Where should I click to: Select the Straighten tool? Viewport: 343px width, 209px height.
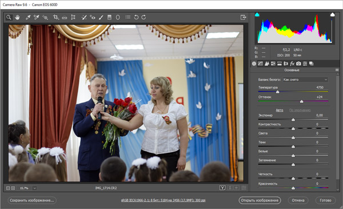pos(64,17)
